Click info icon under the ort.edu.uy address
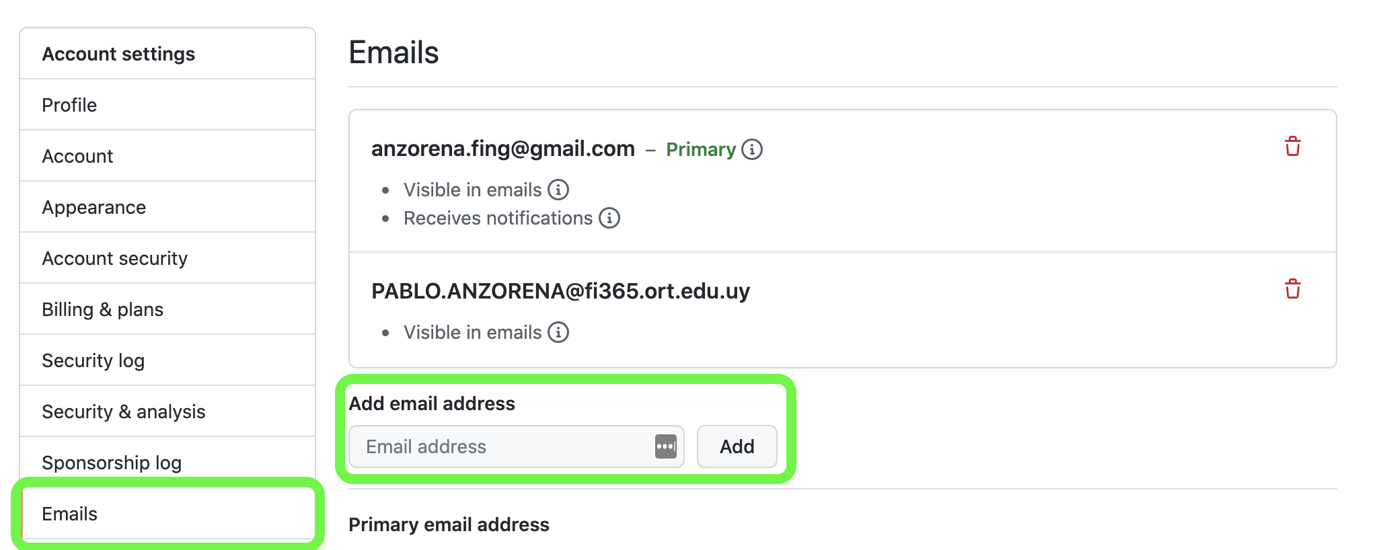The image size is (1387, 550). pos(558,332)
